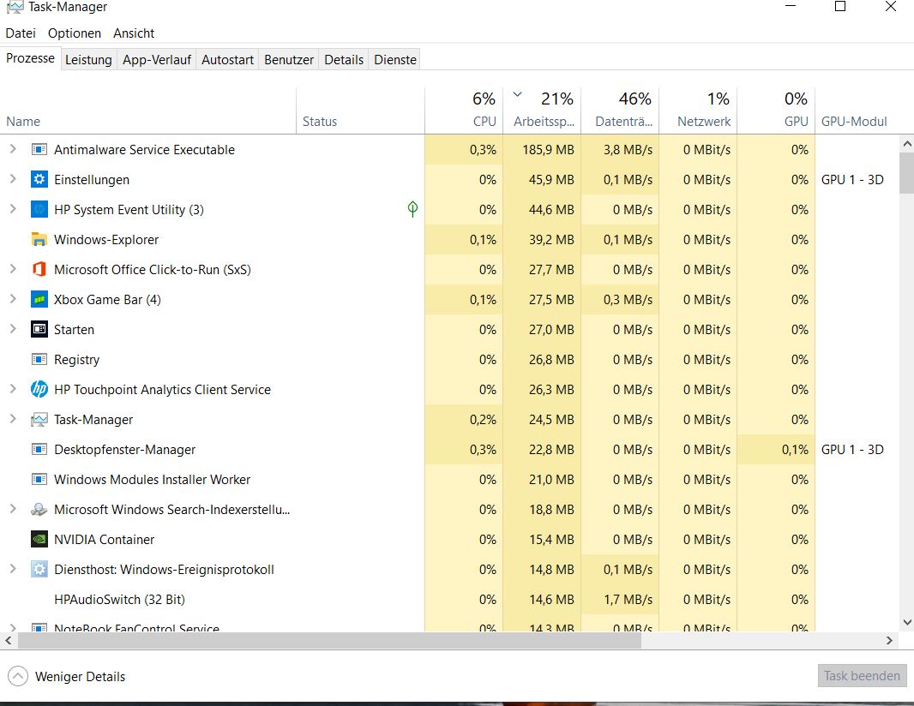Click the Xbox Game Bar icon
Viewport: 914px width, 706px height.
(39, 299)
